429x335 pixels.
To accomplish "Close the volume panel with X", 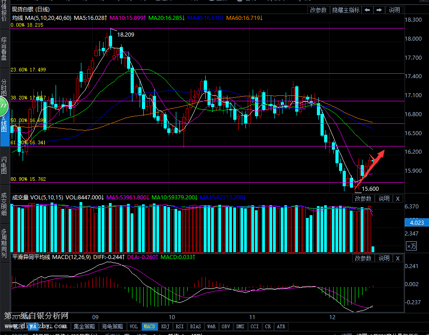I will click(397, 198).
